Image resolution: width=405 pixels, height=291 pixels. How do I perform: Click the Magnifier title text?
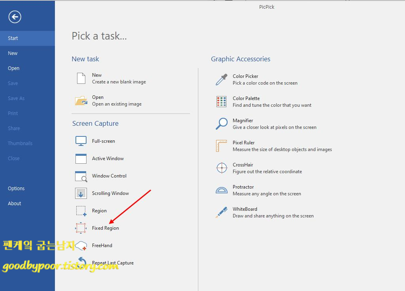click(243, 121)
